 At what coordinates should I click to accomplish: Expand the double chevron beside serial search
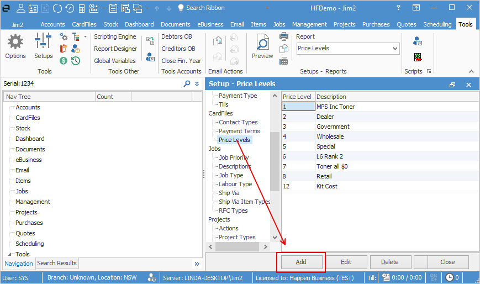(x=197, y=83)
